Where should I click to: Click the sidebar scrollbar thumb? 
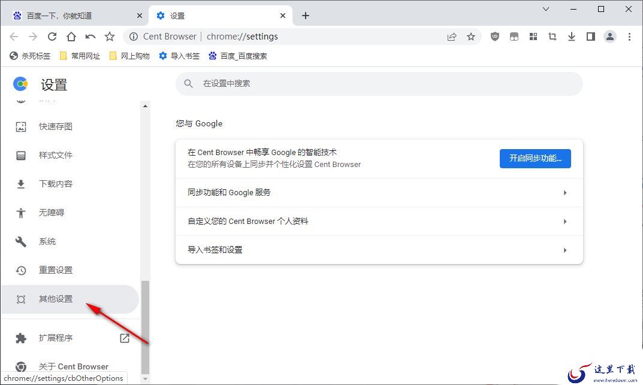[145, 327]
